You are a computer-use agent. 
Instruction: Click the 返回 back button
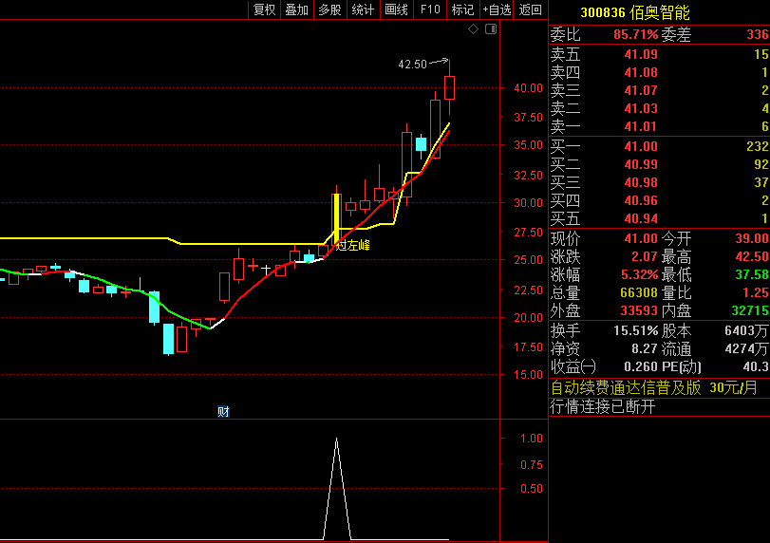(531, 9)
